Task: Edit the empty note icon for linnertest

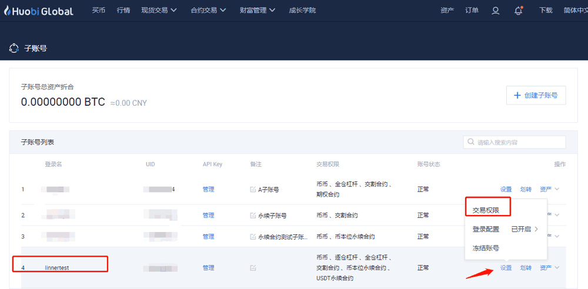Action: pyautogui.click(x=253, y=268)
